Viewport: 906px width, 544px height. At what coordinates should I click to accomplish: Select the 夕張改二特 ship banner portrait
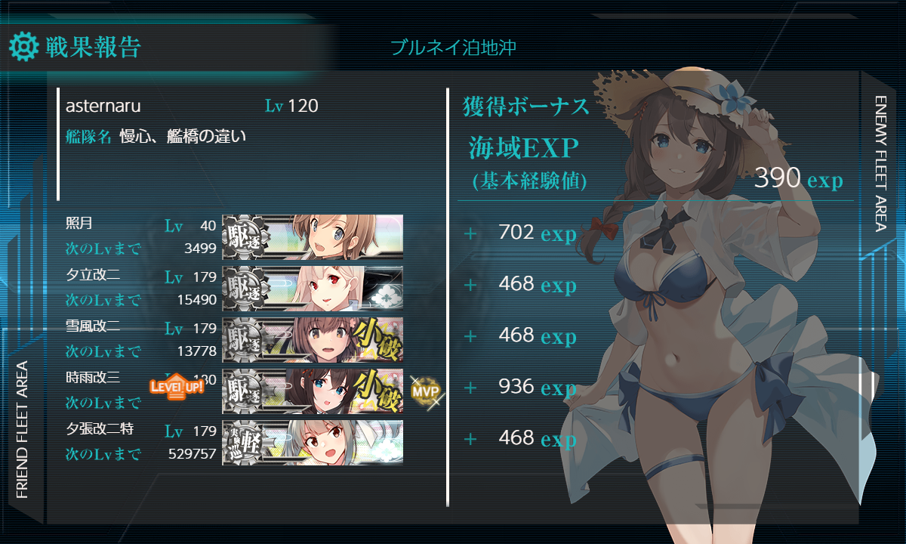click(313, 442)
